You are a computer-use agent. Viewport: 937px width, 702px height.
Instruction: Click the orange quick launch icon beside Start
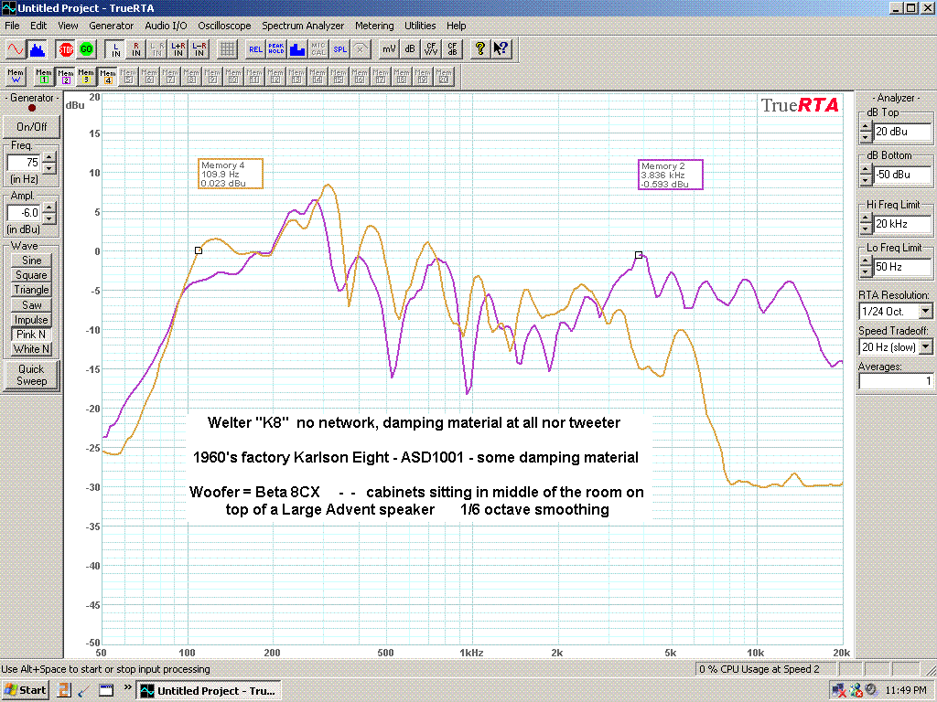[64, 691]
